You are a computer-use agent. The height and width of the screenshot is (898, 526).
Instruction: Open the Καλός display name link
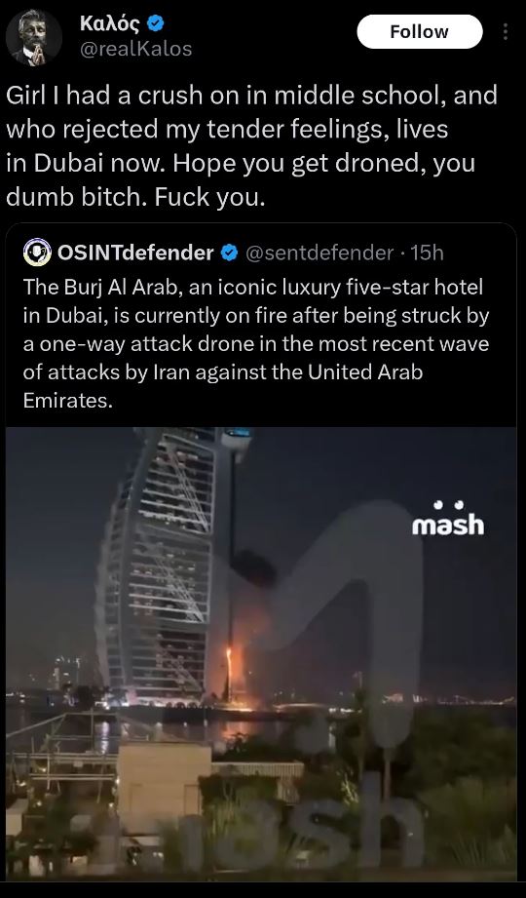coord(112,23)
